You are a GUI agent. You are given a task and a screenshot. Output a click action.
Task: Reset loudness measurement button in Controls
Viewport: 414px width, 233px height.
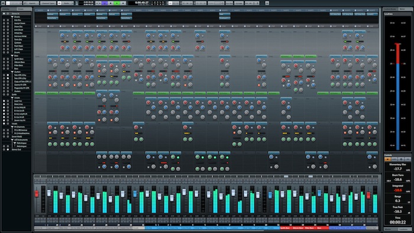point(408,159)
